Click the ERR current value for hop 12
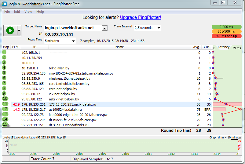The width and height of the screenshot is (245, 164). [x=207, y=110]
